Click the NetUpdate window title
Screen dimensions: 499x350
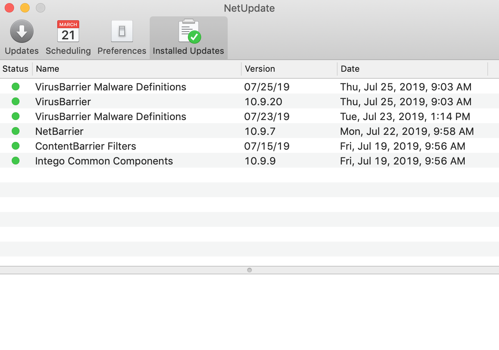tap(249, 8)
